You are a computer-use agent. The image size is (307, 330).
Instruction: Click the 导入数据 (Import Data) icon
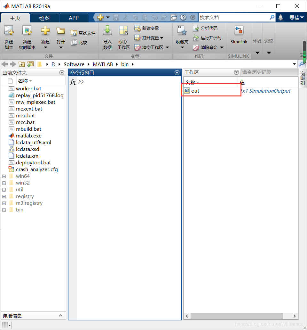pos(107,30)
